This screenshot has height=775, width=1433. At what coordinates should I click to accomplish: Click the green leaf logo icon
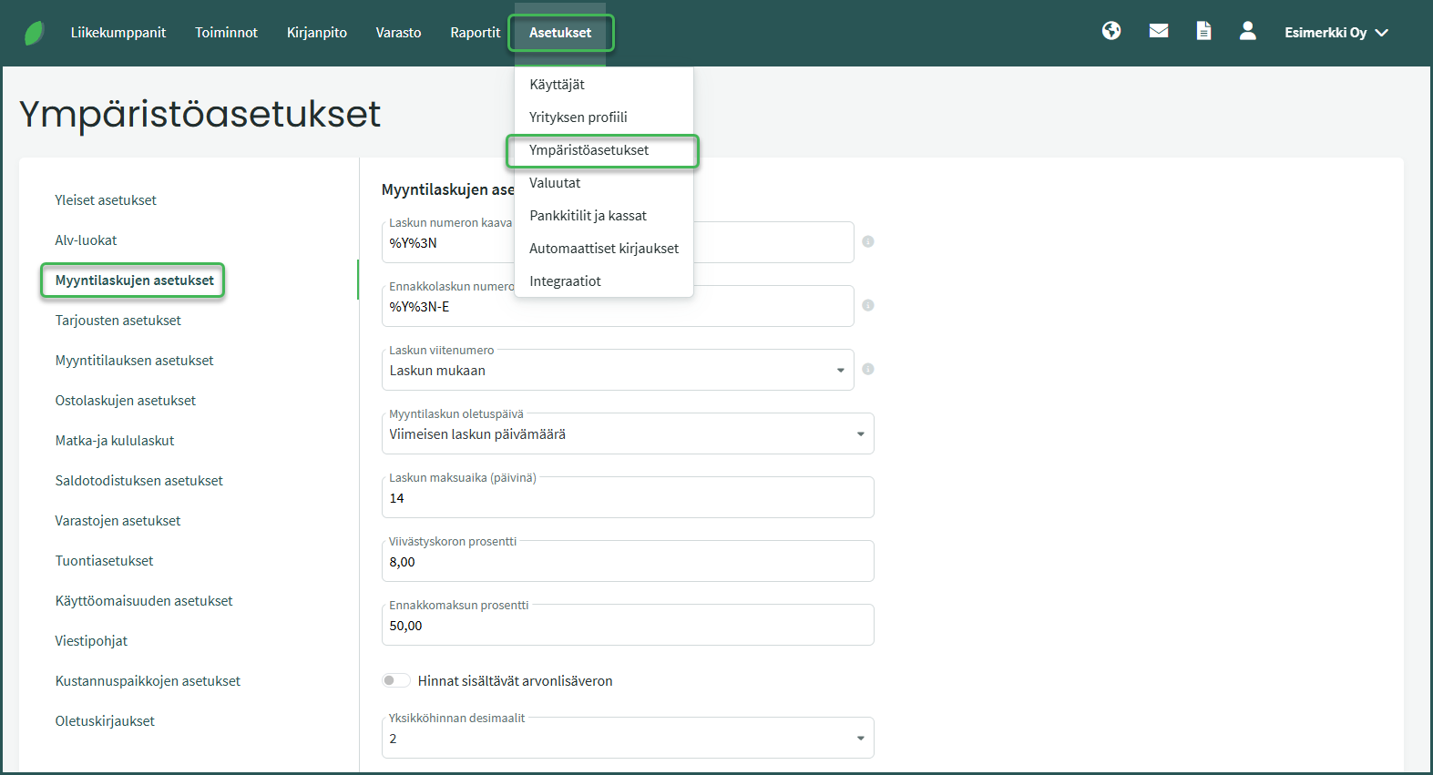click(35, 33)
